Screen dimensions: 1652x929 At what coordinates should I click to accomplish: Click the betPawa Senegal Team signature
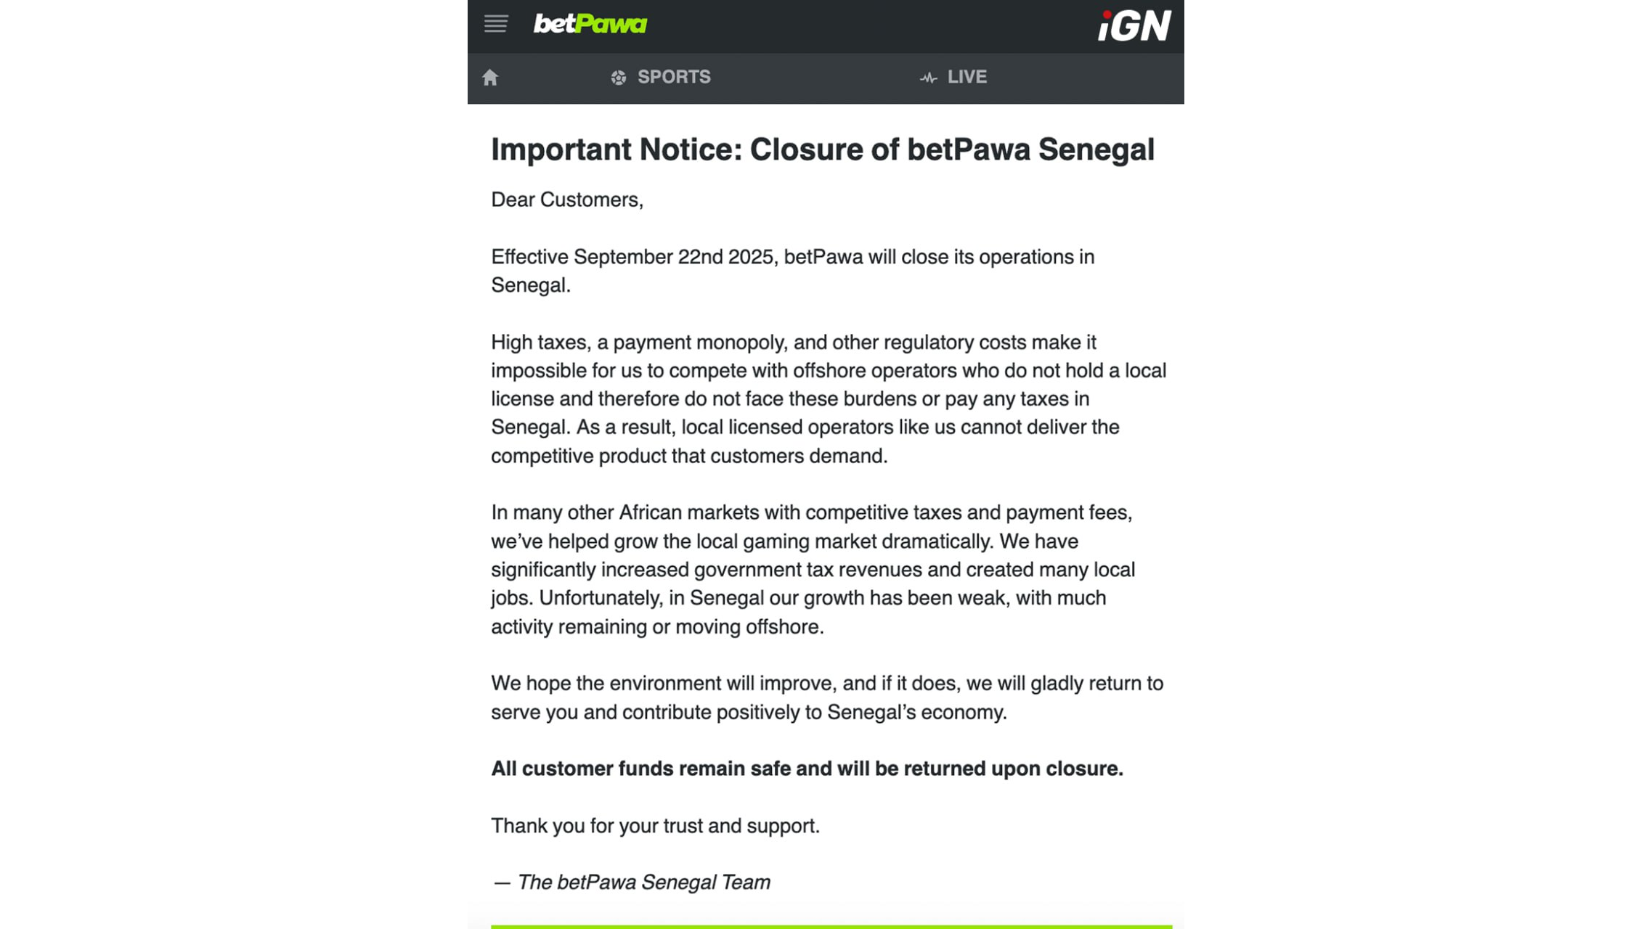[631, 883]
